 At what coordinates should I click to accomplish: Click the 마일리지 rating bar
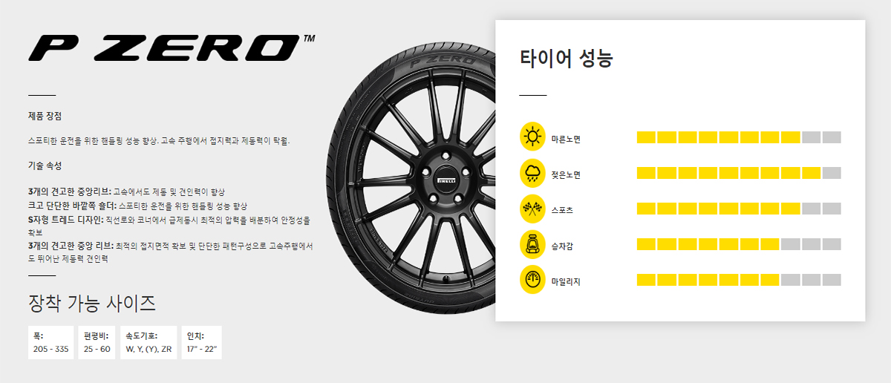(x=739, y=280)
